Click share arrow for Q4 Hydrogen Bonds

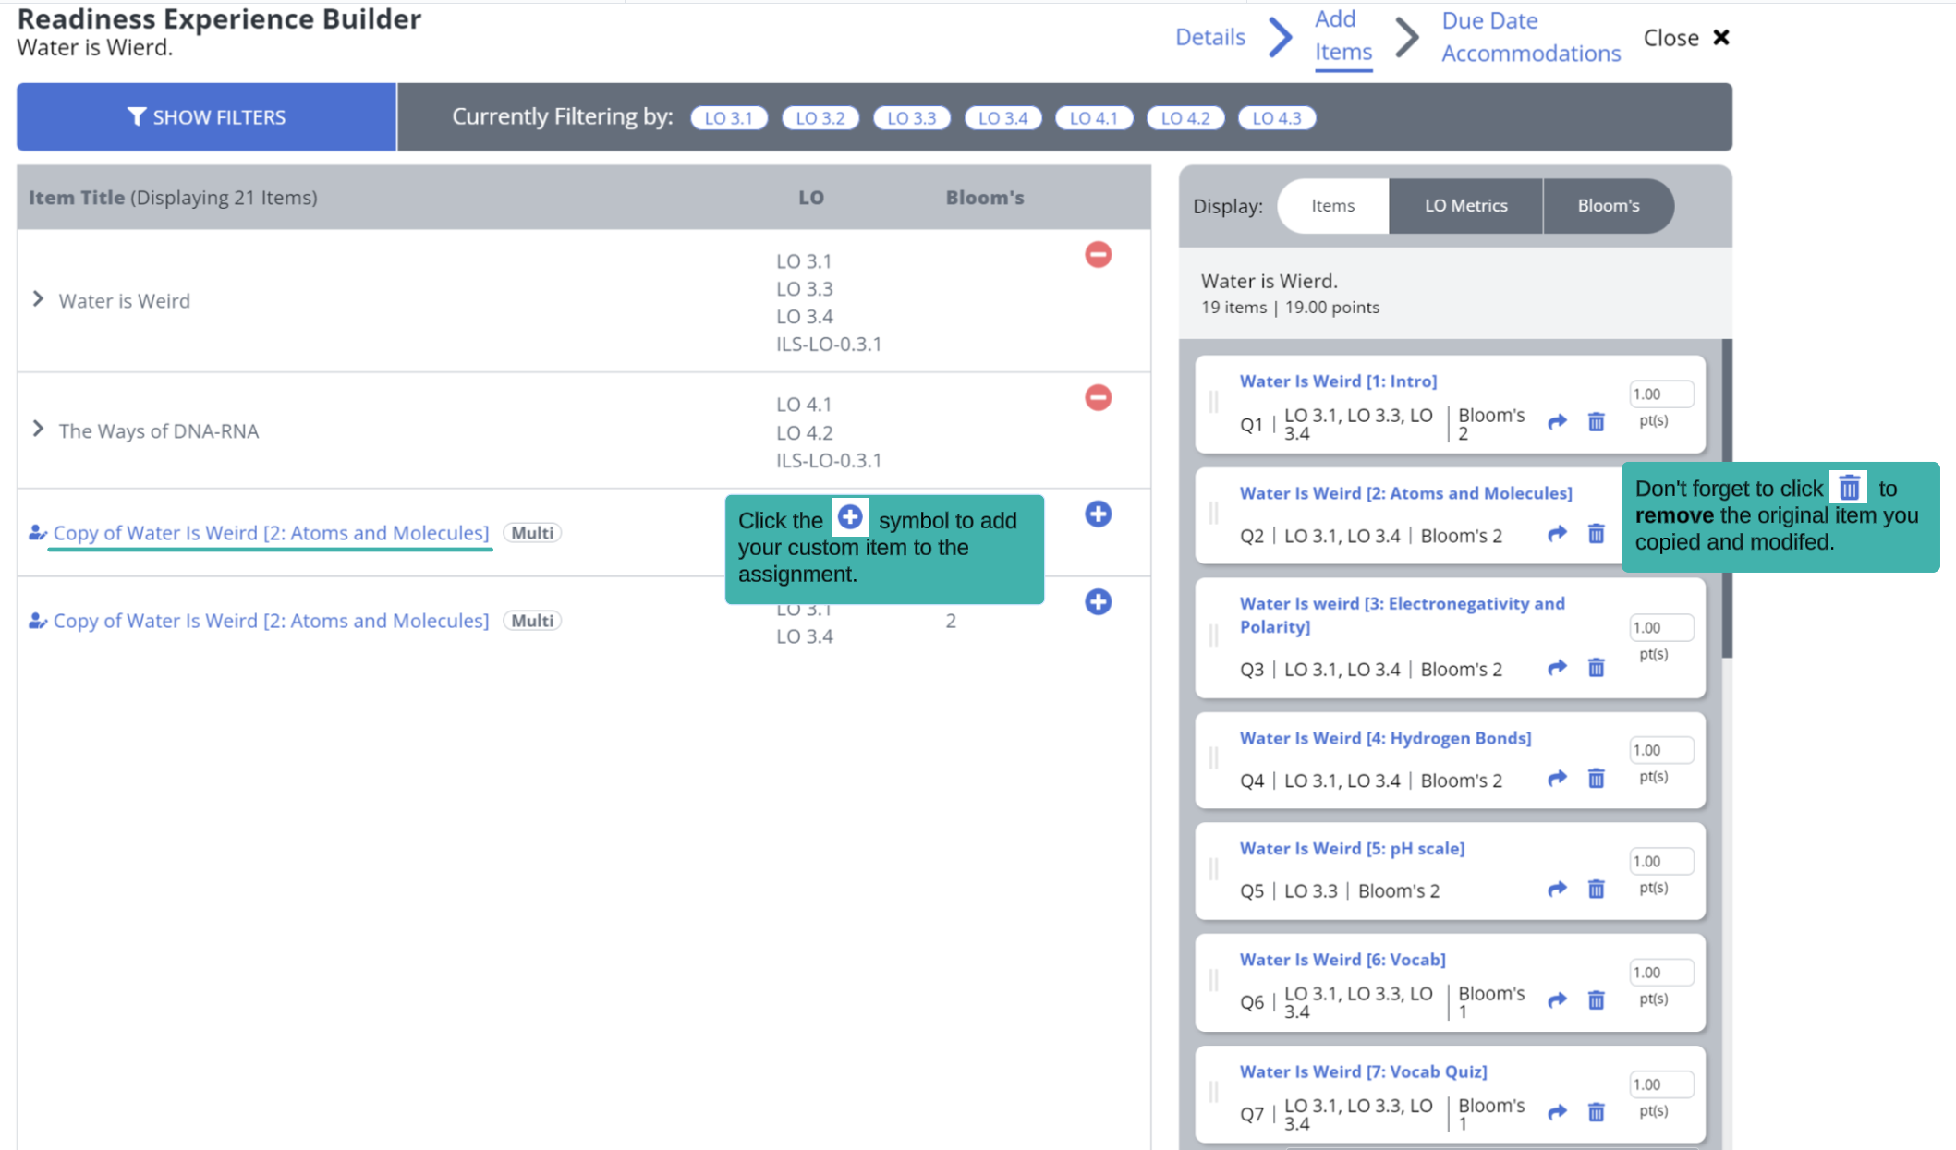point(1557,779)
